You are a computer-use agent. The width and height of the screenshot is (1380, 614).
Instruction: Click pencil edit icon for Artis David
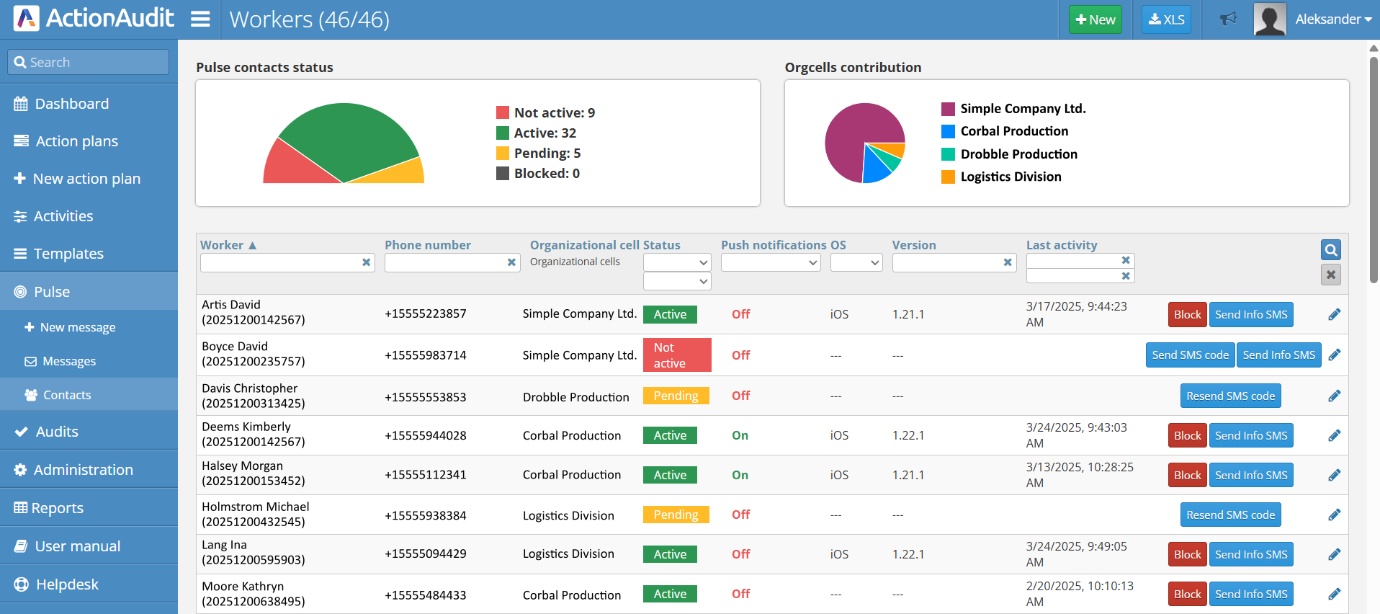1334,314
